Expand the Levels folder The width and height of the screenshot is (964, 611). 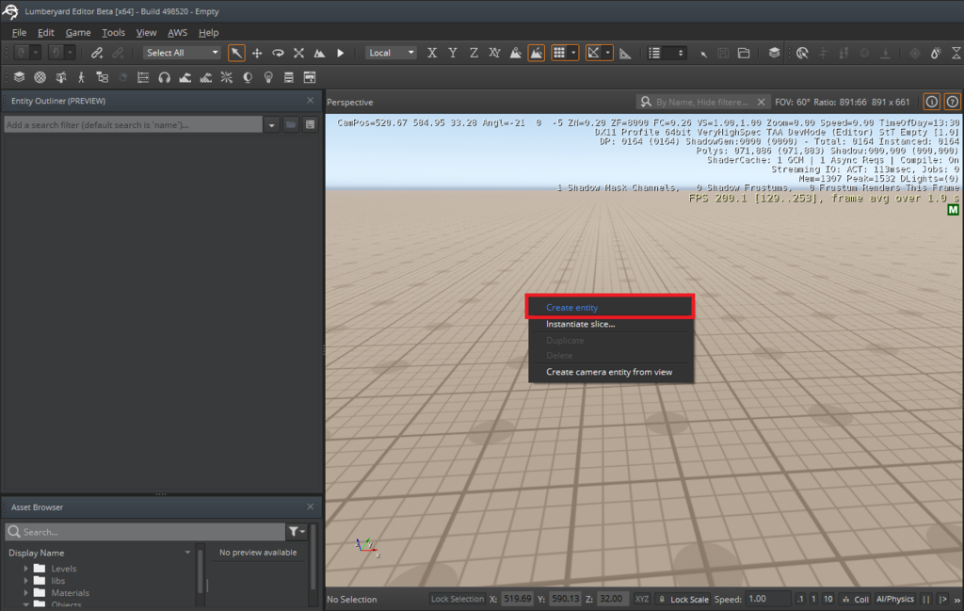25,569
